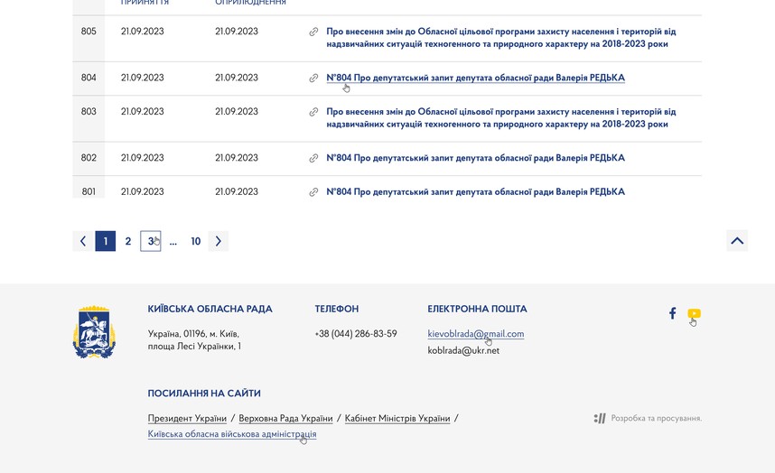Click the link icon in row 804
775x473 pixels.
(x=313, y=78)
